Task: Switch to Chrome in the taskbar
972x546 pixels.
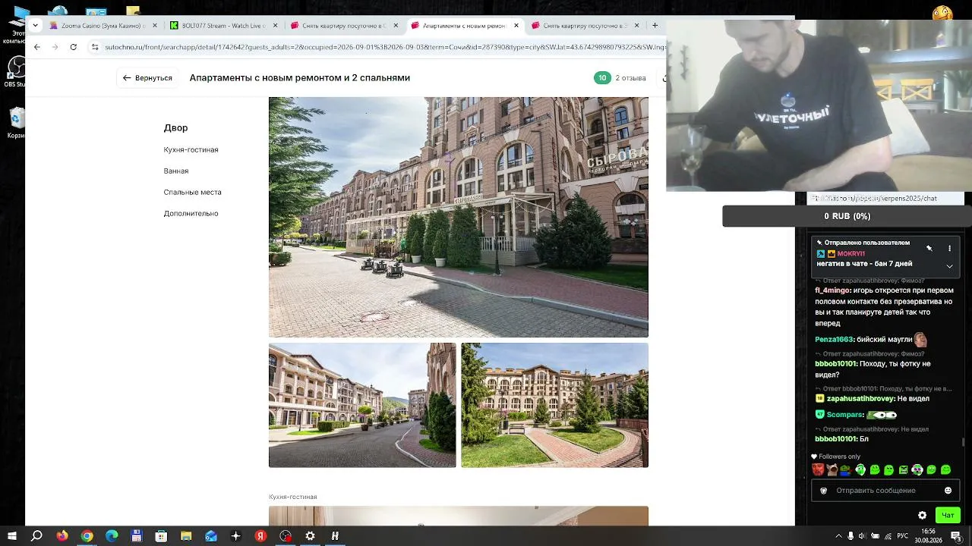Action: pyautogui.click(x=87, y=536)
